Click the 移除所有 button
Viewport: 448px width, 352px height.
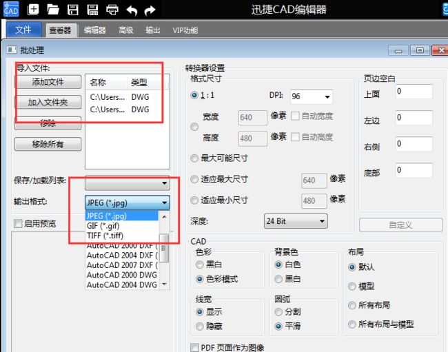coord(48,144)
